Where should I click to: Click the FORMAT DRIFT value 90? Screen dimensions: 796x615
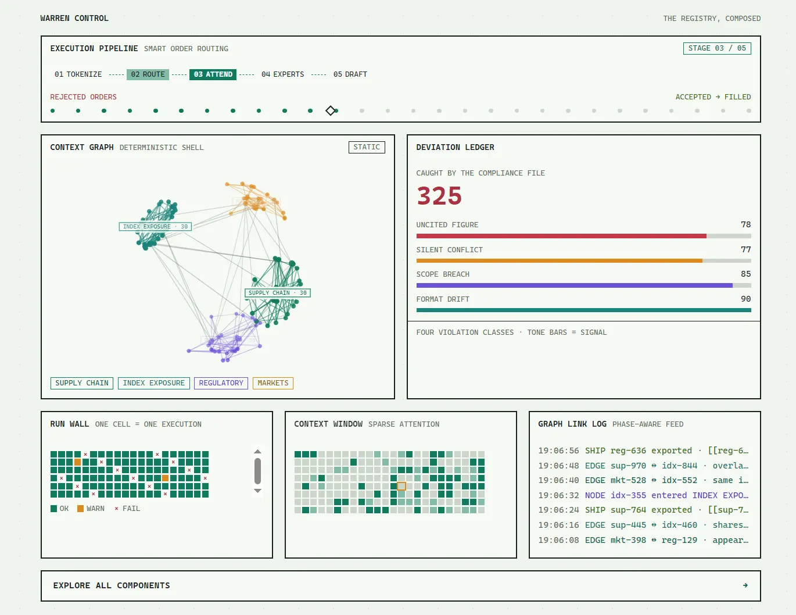745,299
